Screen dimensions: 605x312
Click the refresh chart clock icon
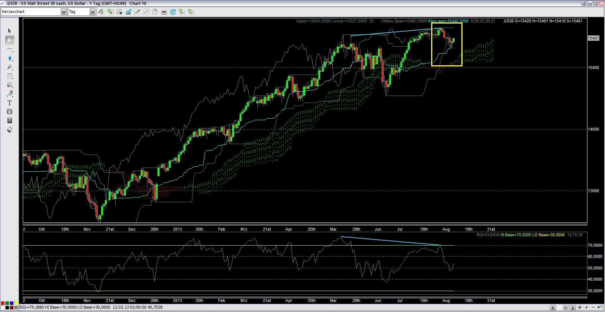tap(173, 12)
